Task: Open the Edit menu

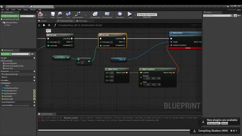Action: point(8,9)
